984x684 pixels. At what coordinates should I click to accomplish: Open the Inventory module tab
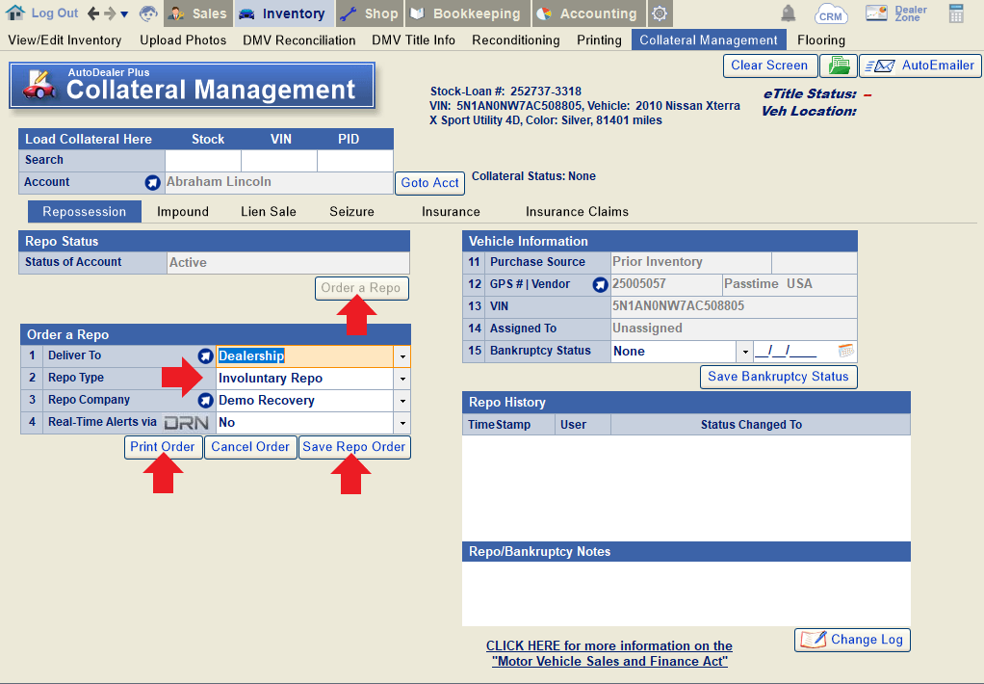pos(283,13)
